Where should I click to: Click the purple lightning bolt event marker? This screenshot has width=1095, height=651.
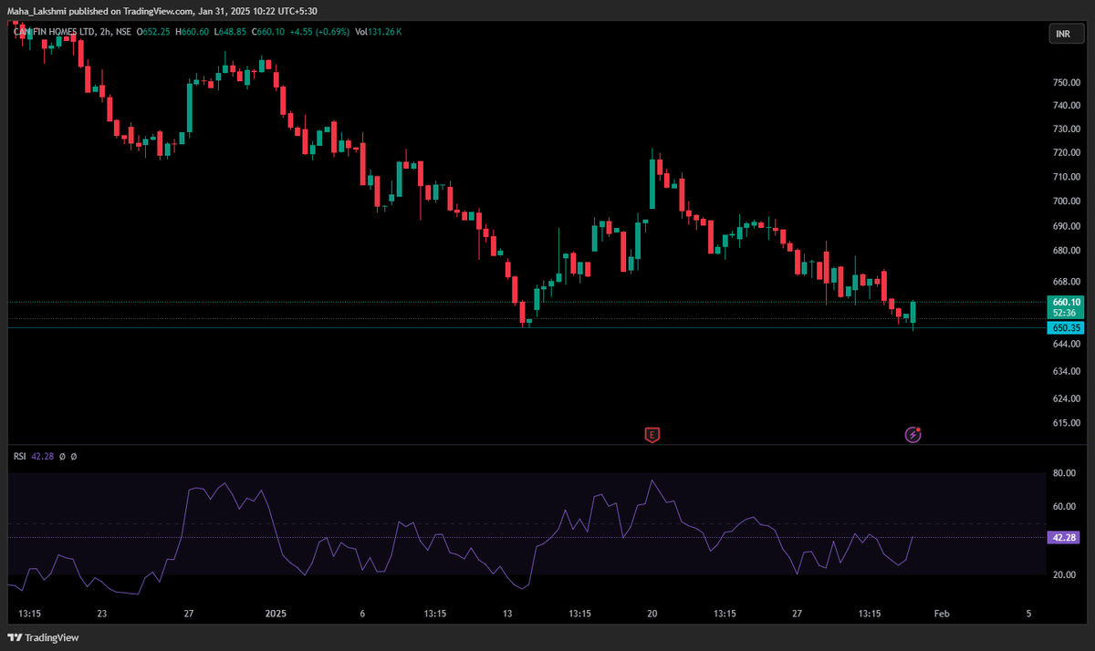coord(912,435)
